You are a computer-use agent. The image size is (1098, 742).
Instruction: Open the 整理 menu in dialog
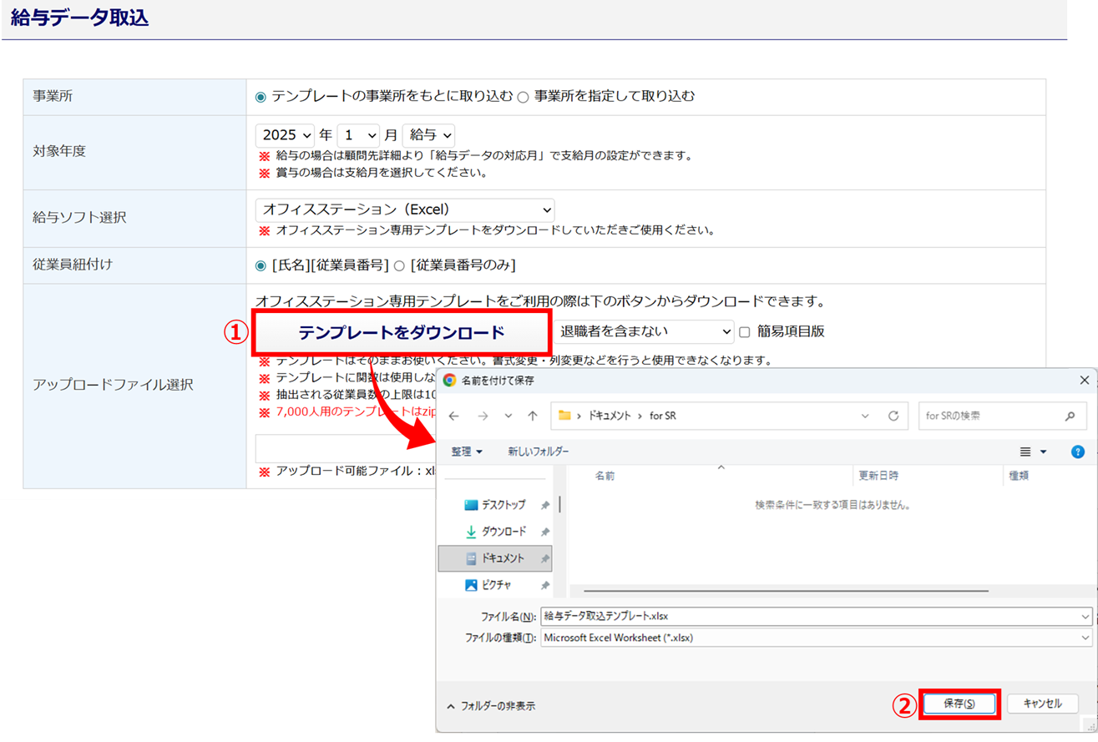[x=467, y=452]
